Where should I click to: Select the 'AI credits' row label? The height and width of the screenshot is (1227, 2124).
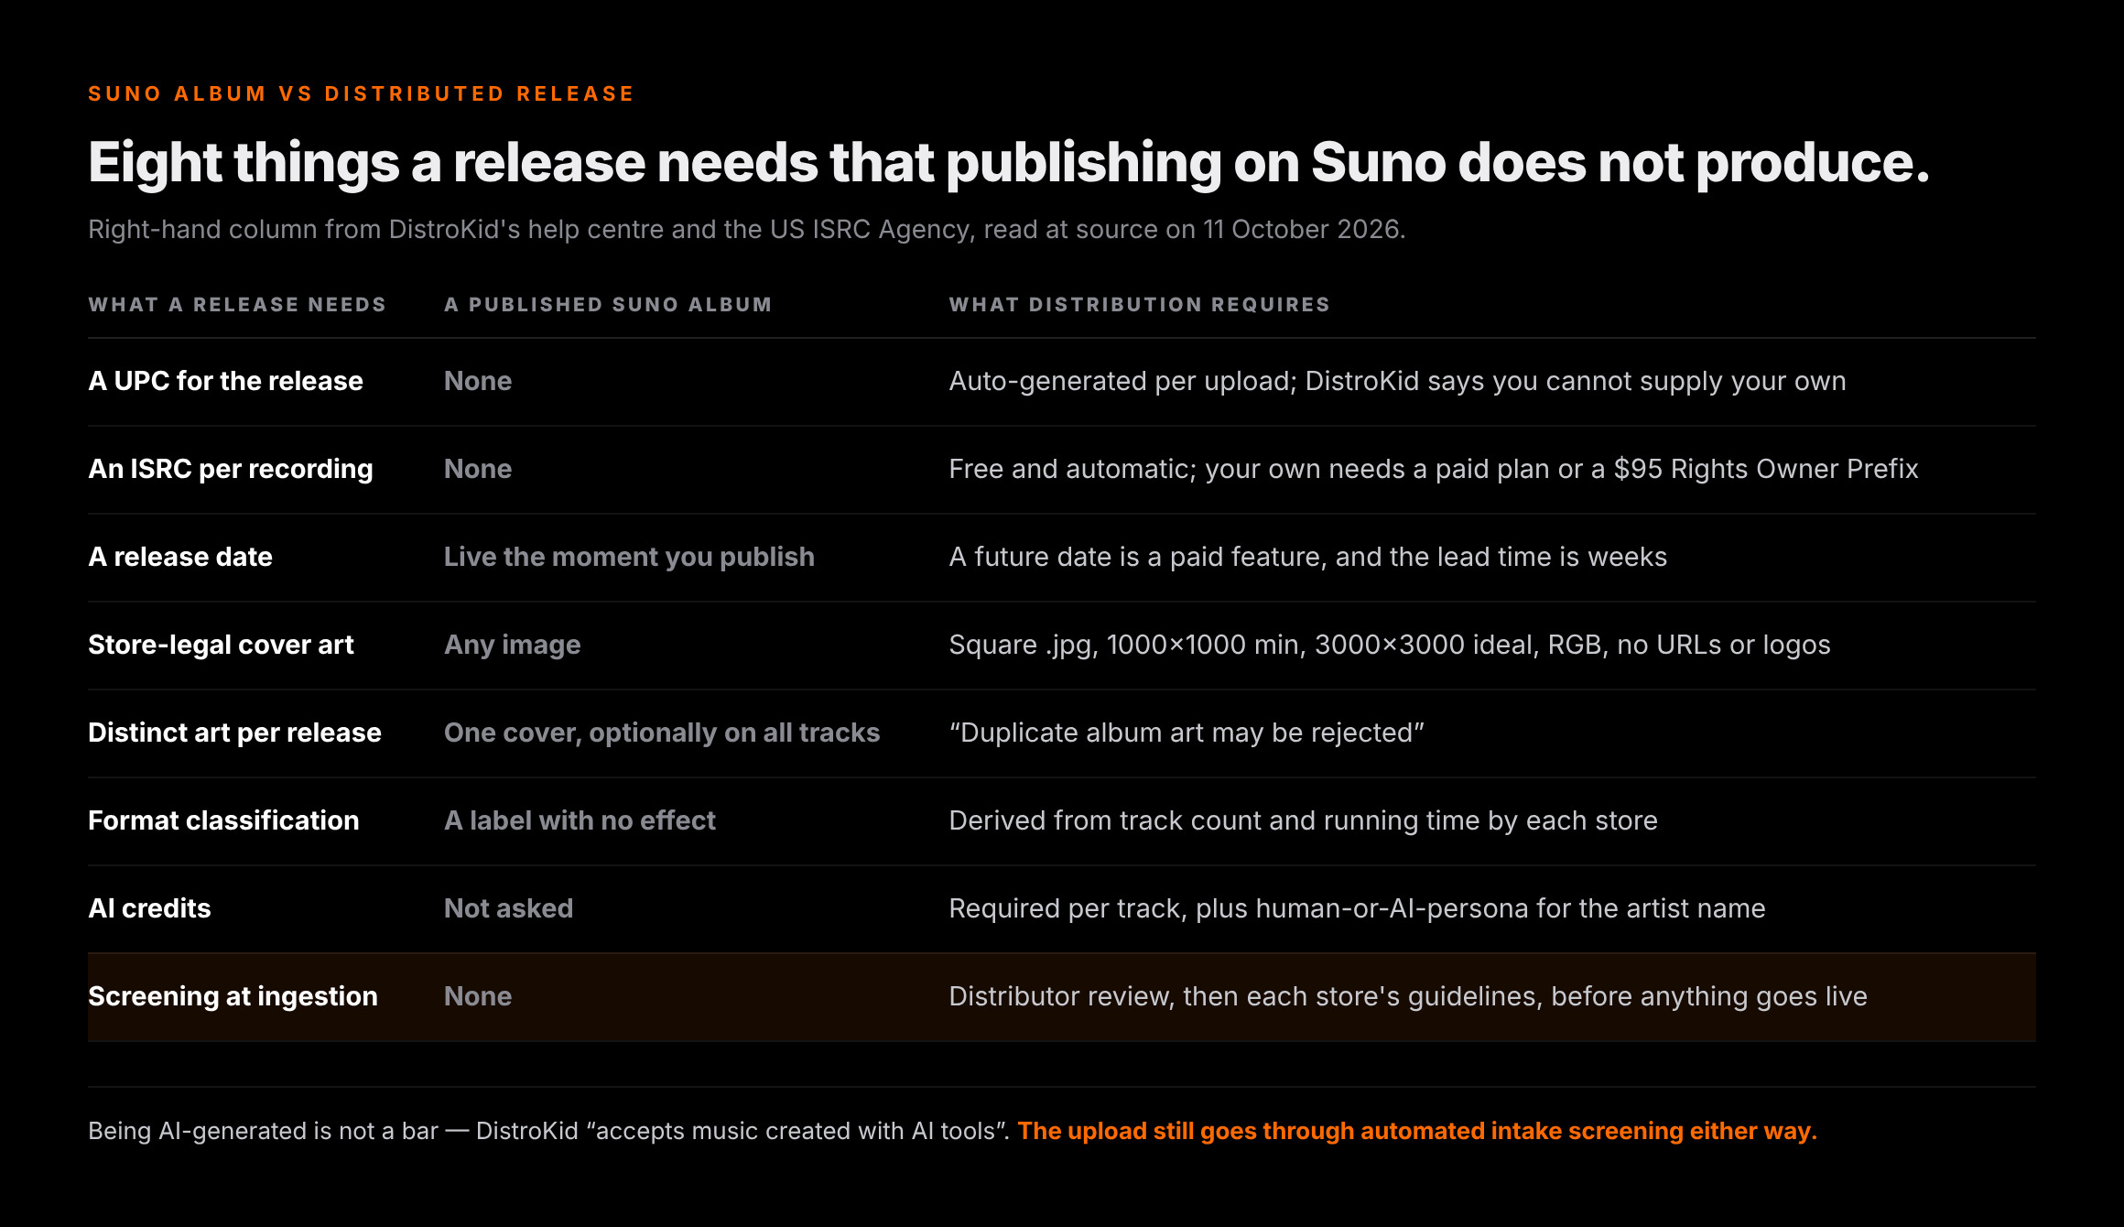(149, 908)
